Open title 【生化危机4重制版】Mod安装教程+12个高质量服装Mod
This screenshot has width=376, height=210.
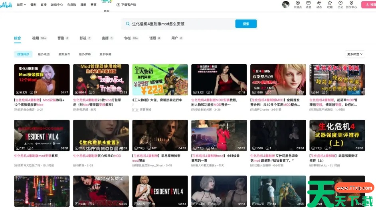coord(40,102)
